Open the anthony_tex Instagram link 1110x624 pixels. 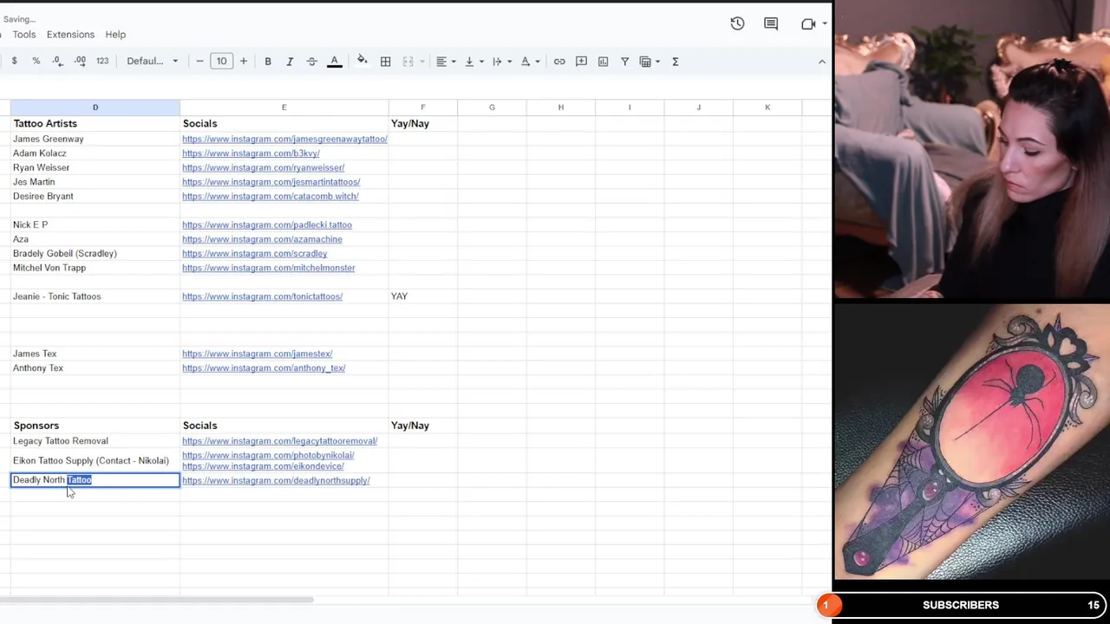click(x=264, y=368)
